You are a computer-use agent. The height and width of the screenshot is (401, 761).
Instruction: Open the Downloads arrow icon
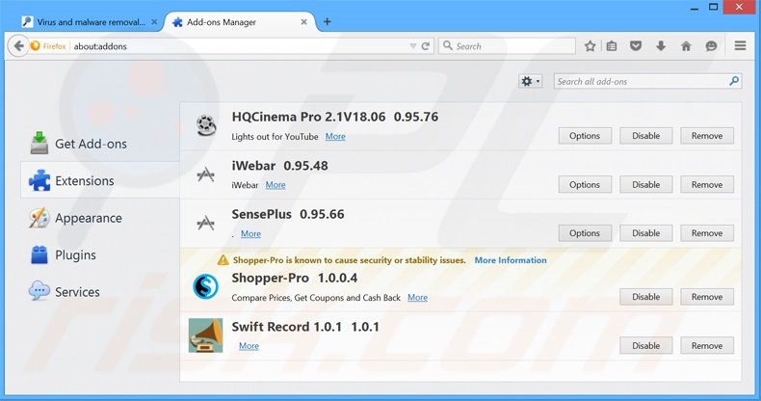[661, 46]
